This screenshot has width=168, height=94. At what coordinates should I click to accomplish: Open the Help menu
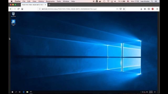(73, 1)
